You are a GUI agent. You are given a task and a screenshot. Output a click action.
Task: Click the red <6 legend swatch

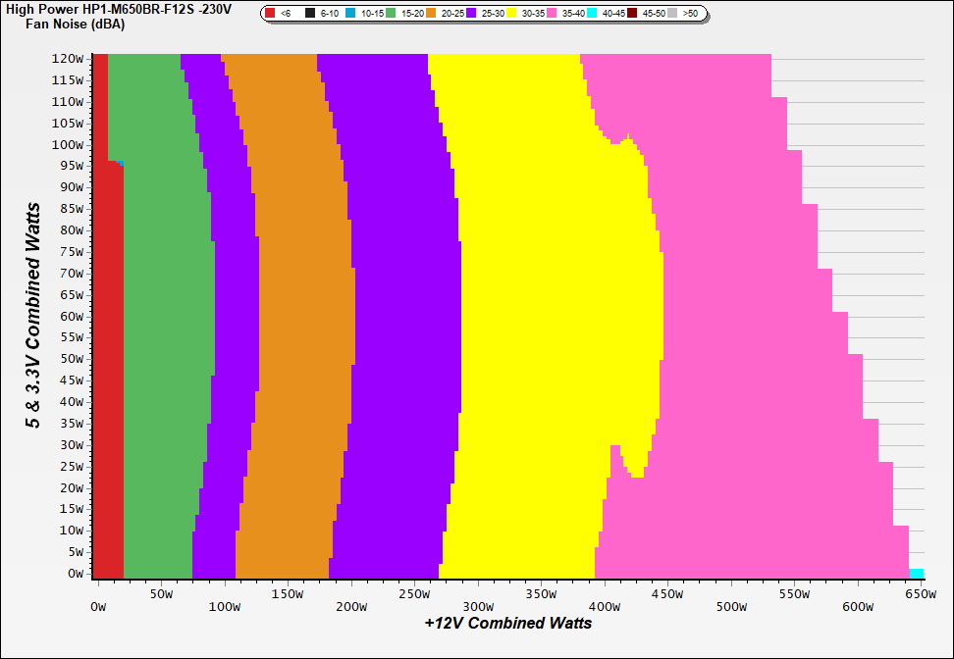[x=271, y=14]
